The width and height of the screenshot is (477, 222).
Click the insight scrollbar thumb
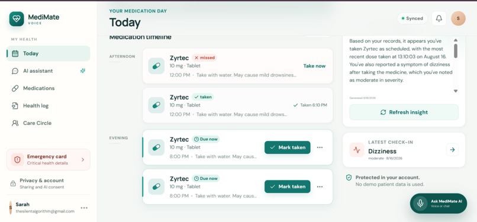456,51
